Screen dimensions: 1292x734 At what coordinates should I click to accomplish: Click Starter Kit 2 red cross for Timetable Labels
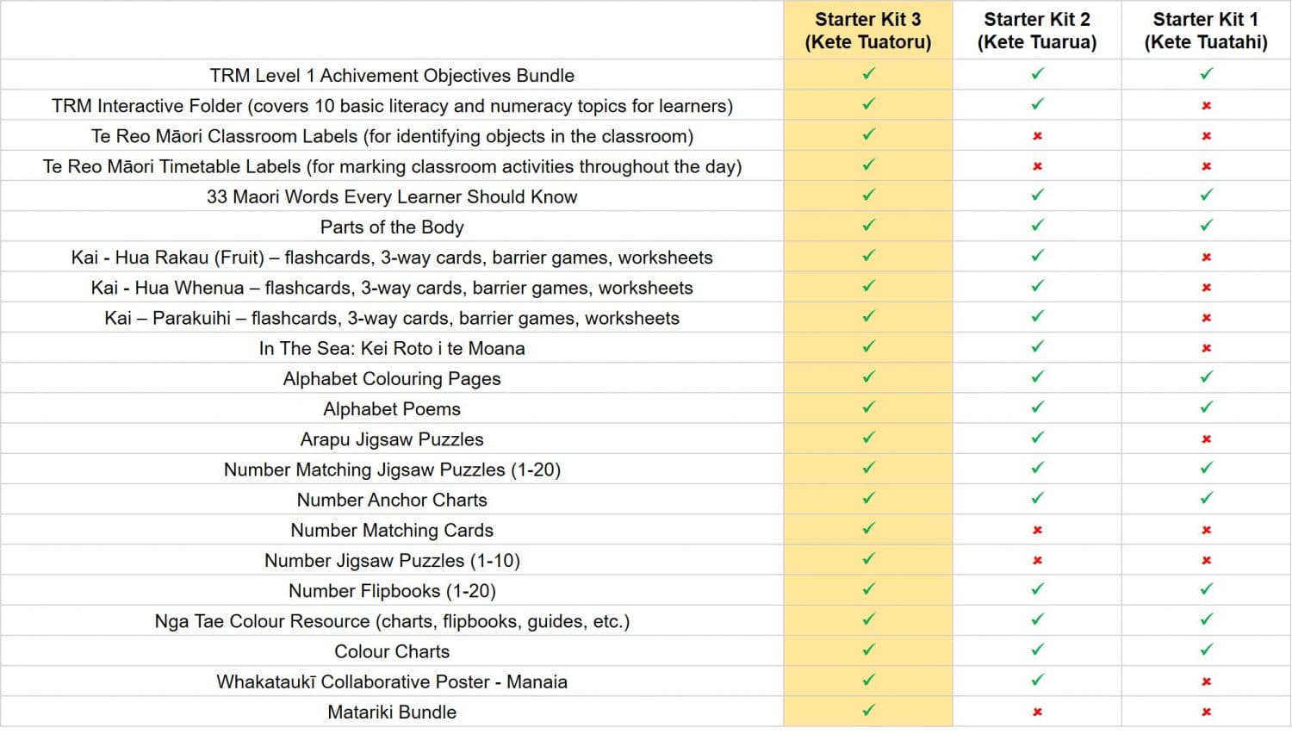click(x=1037, y=166)
